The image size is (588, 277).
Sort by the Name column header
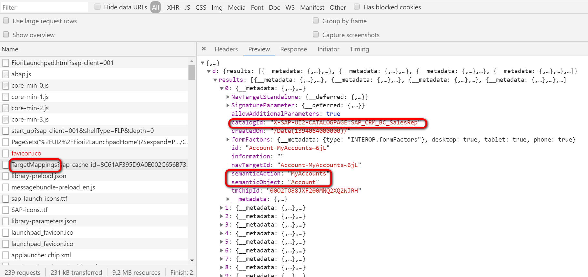click(98, 49)
